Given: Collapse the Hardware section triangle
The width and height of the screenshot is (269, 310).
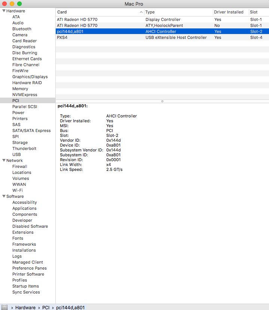Looking at the screenshot, I should (4, 11).
